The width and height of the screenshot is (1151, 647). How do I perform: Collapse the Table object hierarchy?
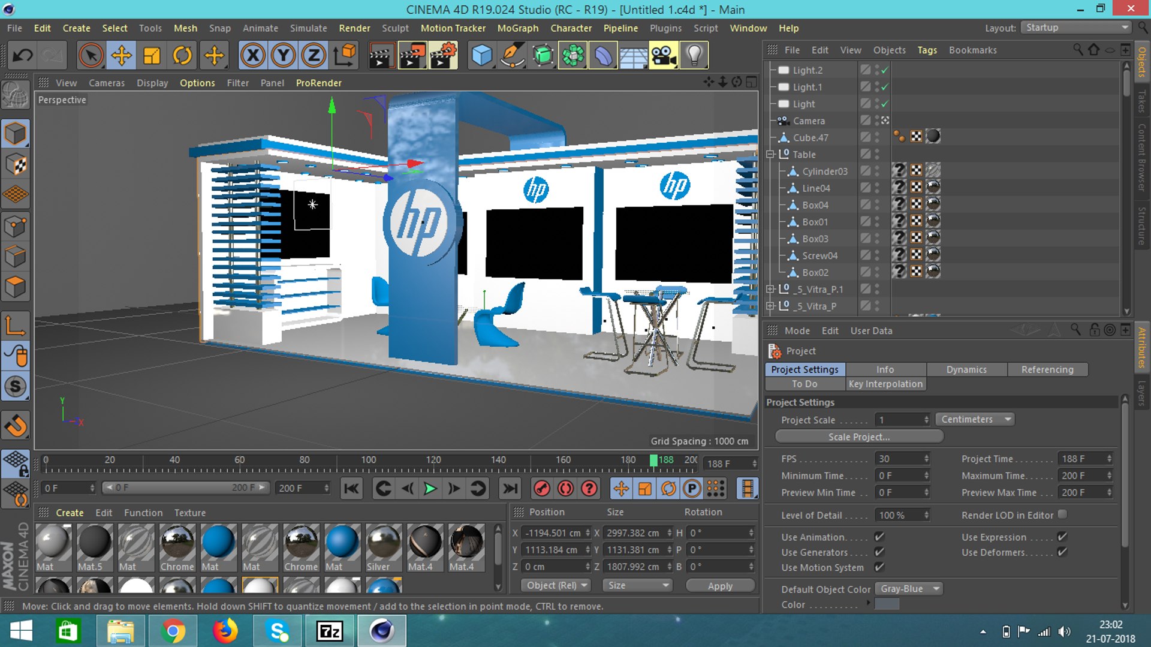(x=770, y=154)
